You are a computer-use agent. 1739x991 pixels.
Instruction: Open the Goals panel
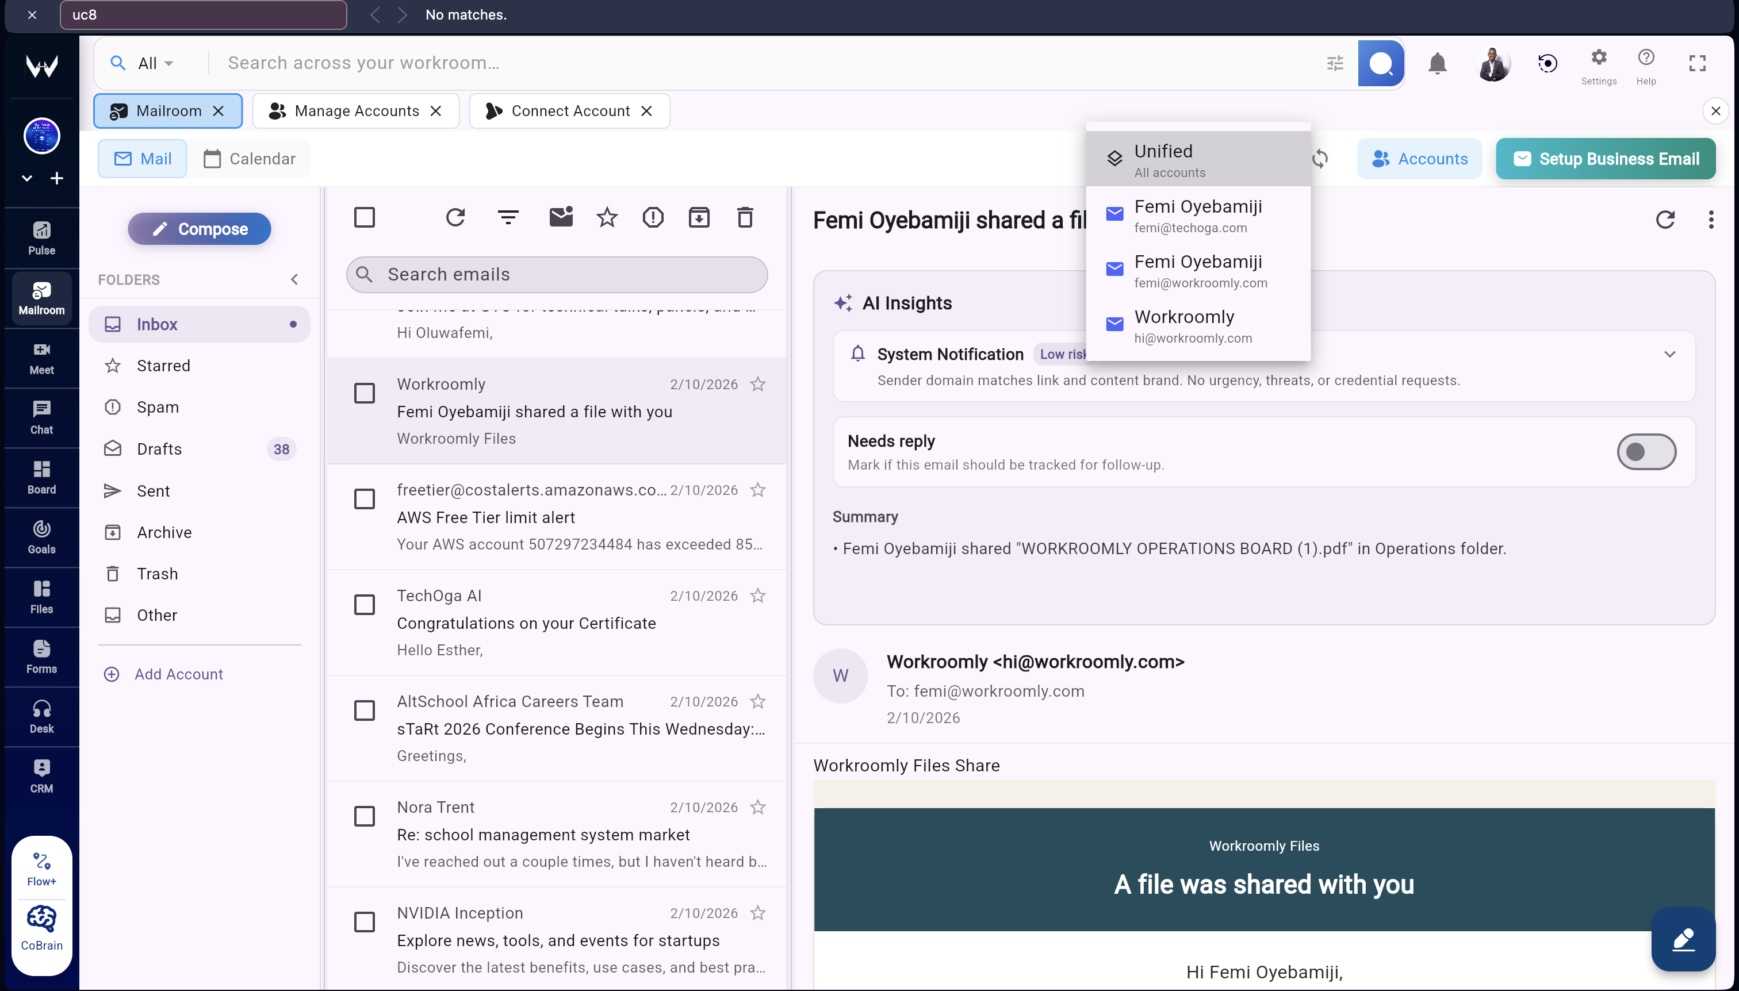41,537
